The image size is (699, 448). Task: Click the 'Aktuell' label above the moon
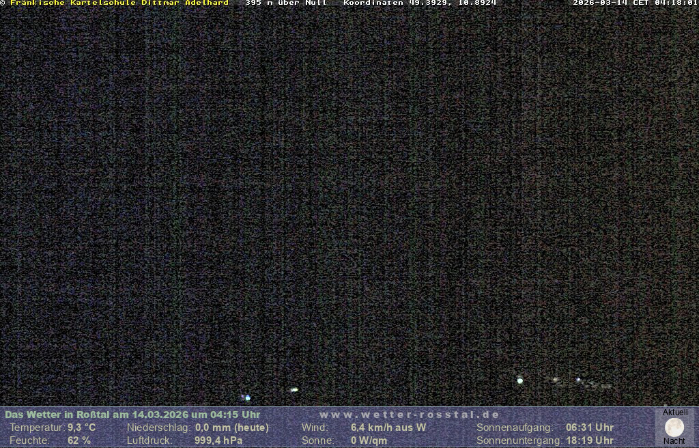point(675,412)
